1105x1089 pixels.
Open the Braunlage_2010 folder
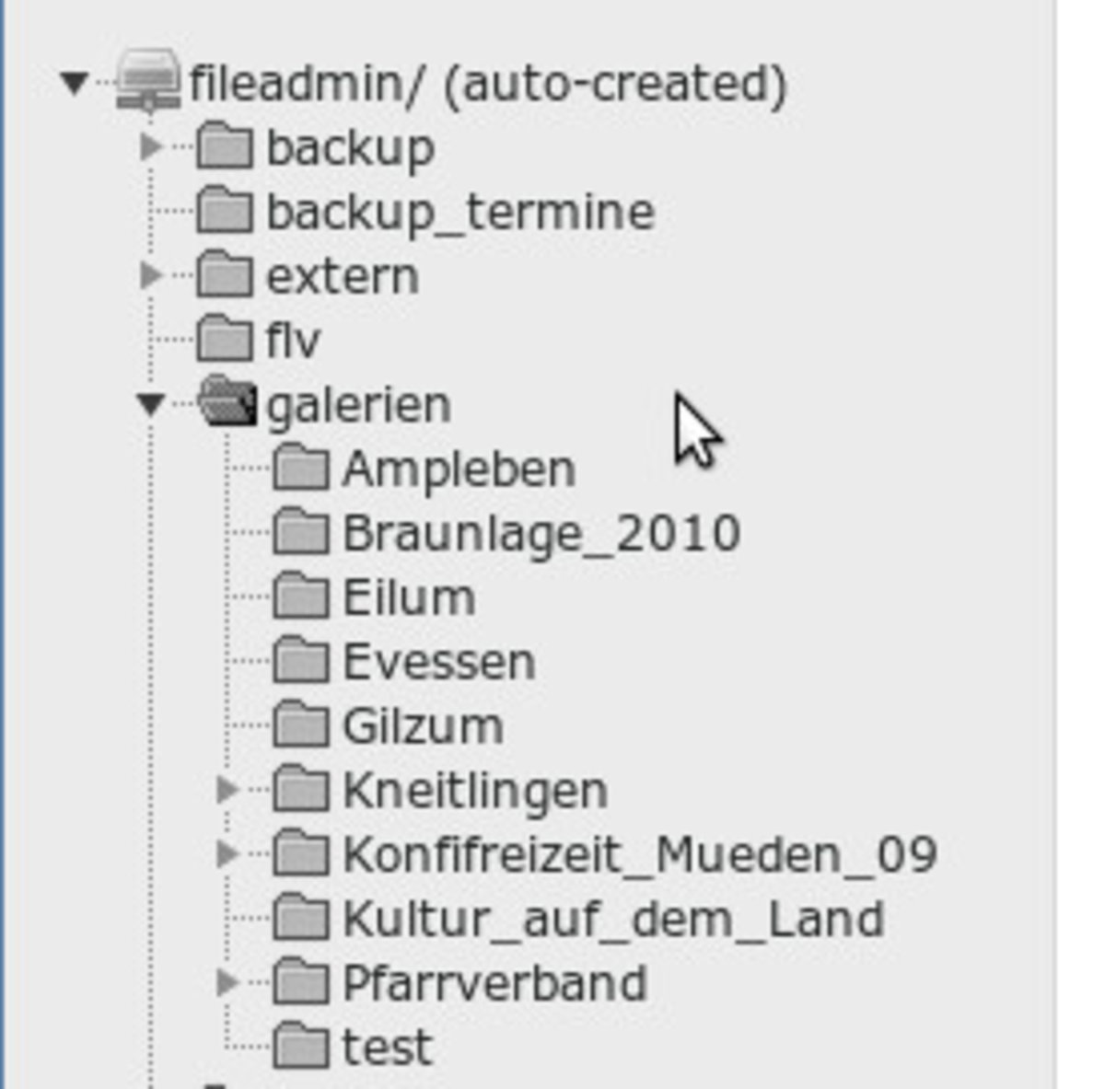click(541, 535)
